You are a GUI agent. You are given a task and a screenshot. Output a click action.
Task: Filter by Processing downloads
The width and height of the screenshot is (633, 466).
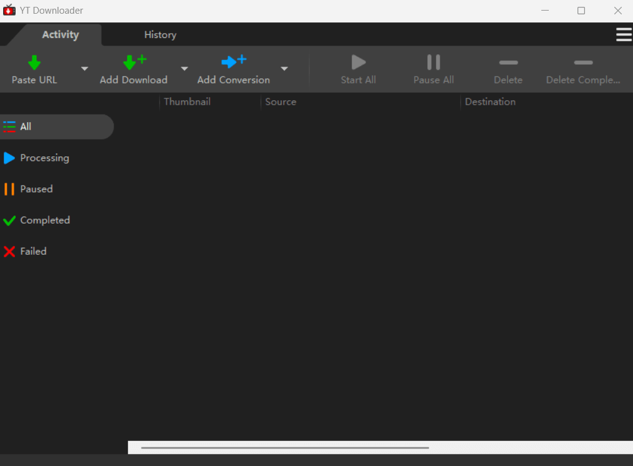point(44,158)
